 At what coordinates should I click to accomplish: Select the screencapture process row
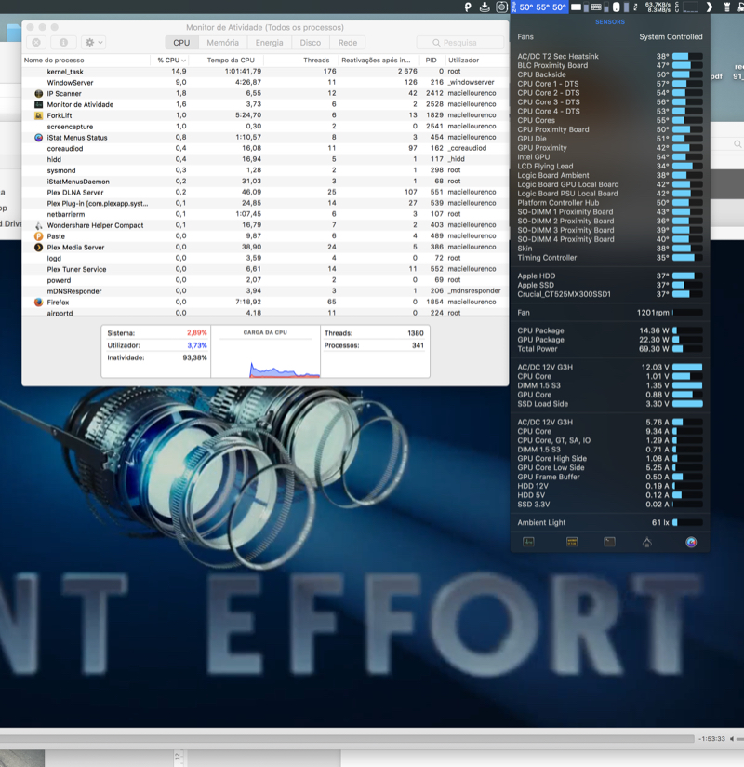265,127
